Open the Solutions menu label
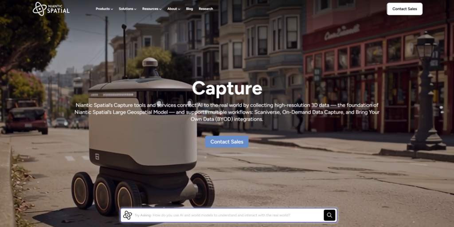This screenshot has width=454, height=227. click(126, 9)
